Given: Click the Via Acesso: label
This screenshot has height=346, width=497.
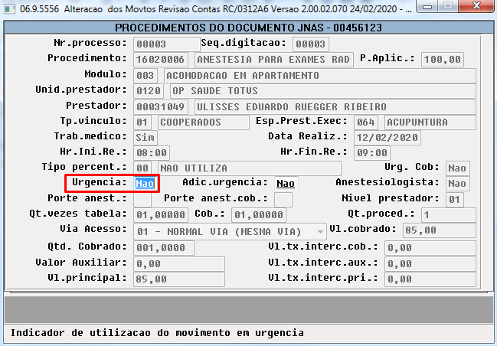Looking at the screenshot, I should pos(93,229).
